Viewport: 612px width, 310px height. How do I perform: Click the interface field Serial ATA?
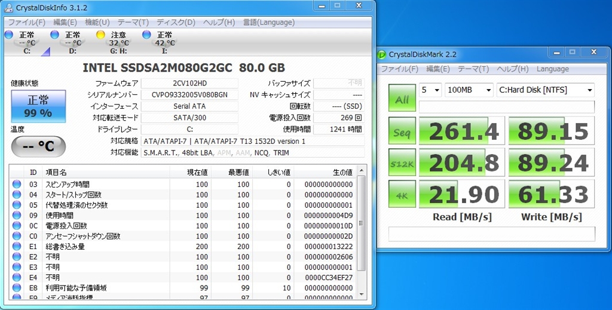(189, 106)
